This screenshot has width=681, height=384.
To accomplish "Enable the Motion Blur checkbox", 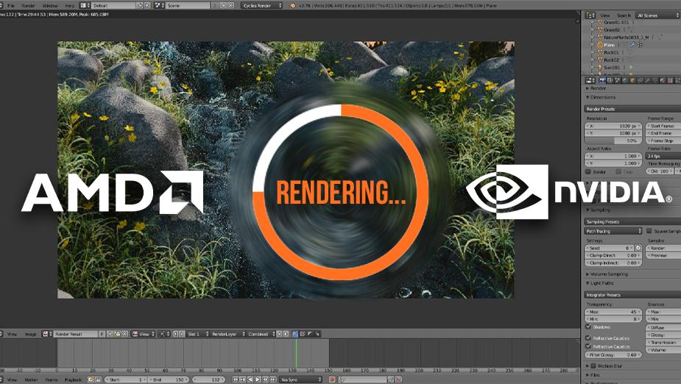I will click(x=593, y=366).
